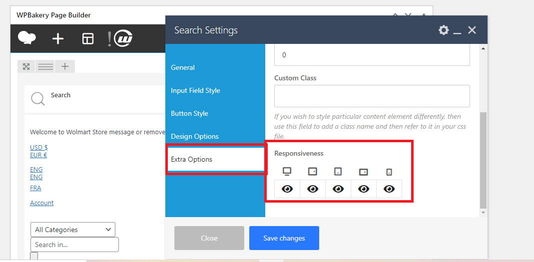The width and height of the screenshot is (534, 262).
Task: Toggle landscape mobile visibility eye
Action: tap(363, 189)
